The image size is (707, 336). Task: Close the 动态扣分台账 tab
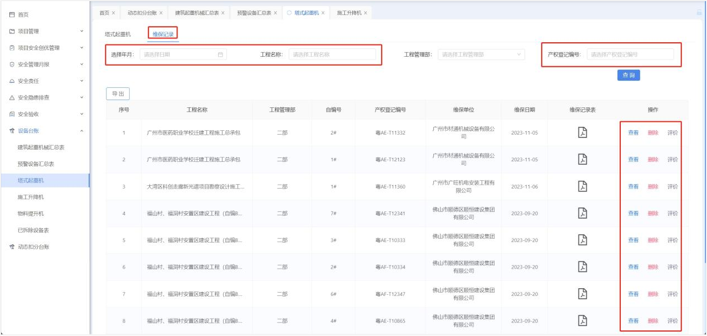(161, 13)
